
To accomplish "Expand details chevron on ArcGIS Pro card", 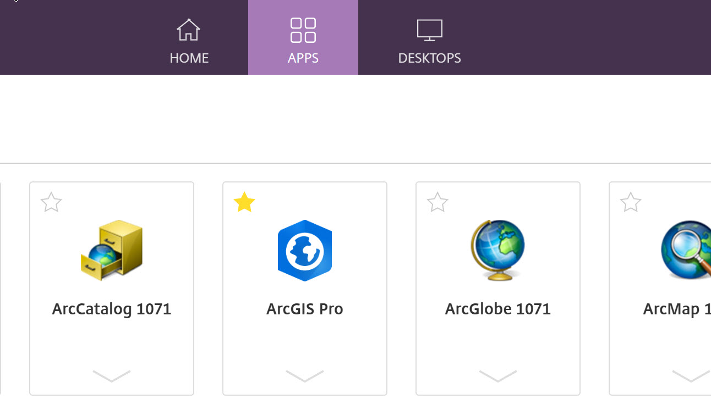I will (305, 376).
